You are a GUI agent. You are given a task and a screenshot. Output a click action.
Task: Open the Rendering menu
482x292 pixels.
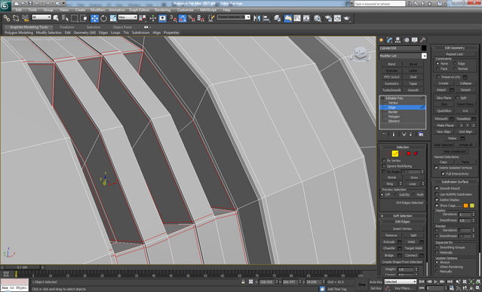tap(162, 10)
